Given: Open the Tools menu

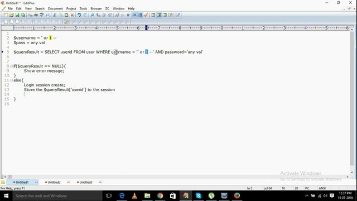Looking at the screenshot, I should (83, 8).
